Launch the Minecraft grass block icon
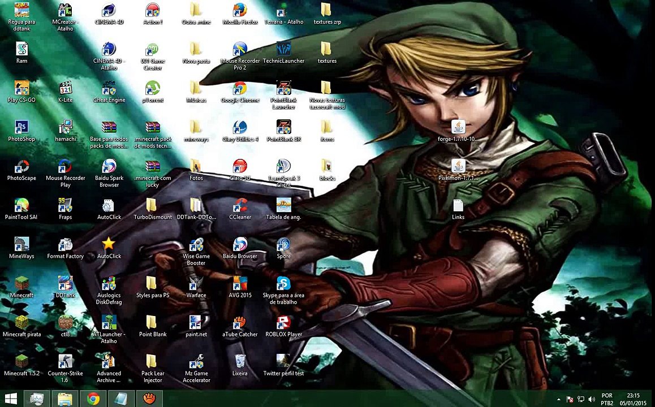The height and width of the screenshot is (407, 655). pyautogui.click(x=21, y=283)
